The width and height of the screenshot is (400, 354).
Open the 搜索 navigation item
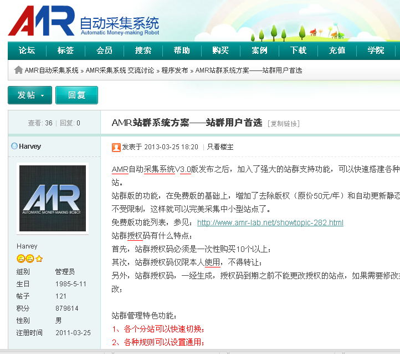[x=143, y=50]
